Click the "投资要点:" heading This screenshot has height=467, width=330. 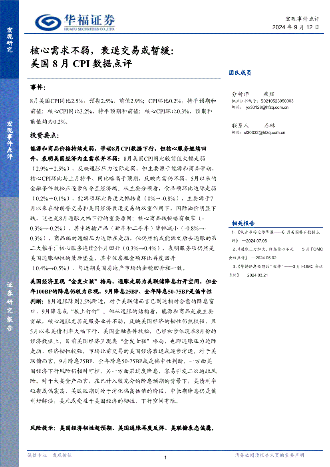pos(44,135)
